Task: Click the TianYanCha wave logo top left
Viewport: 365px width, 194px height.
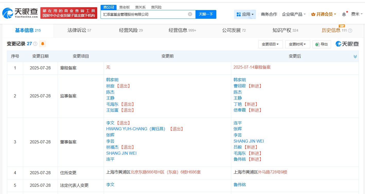Action: 9,12
